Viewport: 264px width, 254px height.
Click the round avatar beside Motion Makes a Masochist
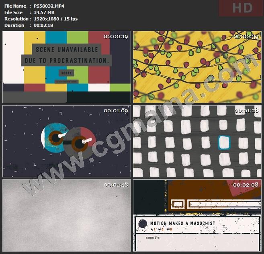click(x=142, y=224)
